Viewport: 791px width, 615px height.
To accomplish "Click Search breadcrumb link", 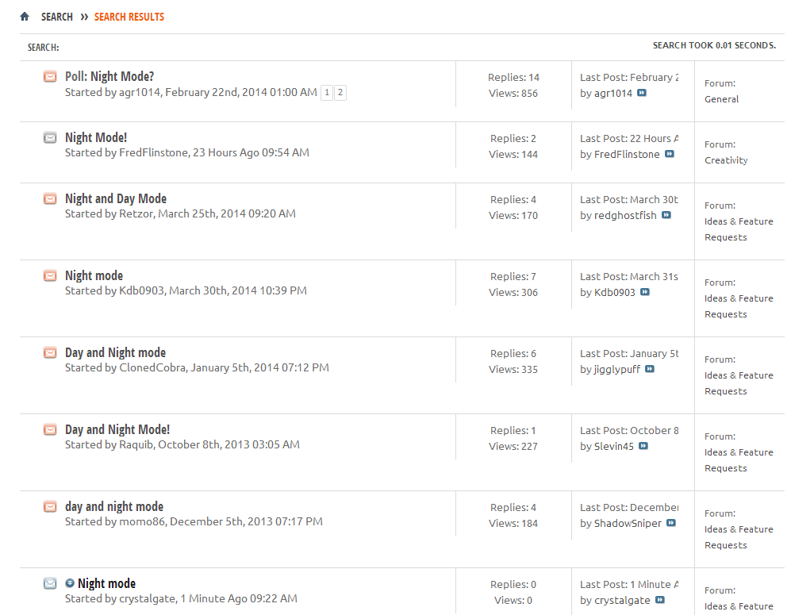I will (57, 17).
